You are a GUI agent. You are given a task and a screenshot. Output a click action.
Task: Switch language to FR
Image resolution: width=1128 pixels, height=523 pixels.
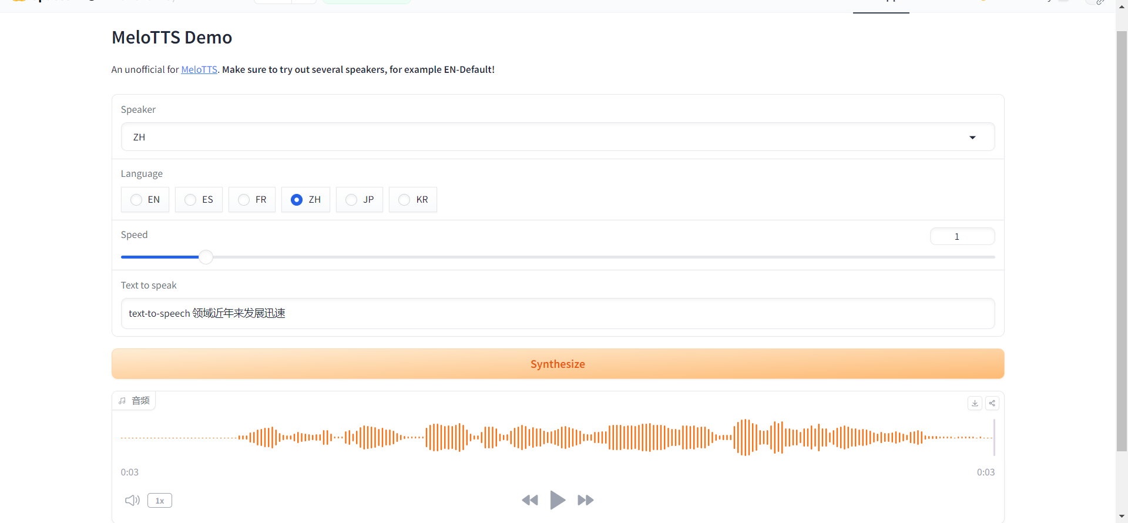pos(244,200)
